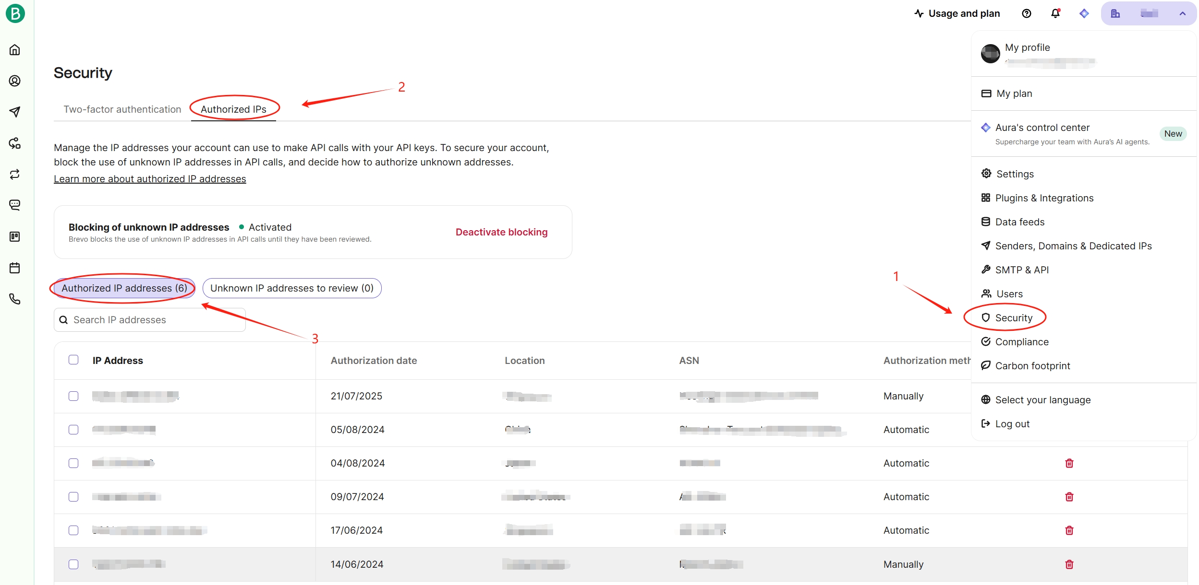This screenshot has height=585, width=1199.
Task: Focus the Search IP addresses field
Action: click(x=150, y=320)
